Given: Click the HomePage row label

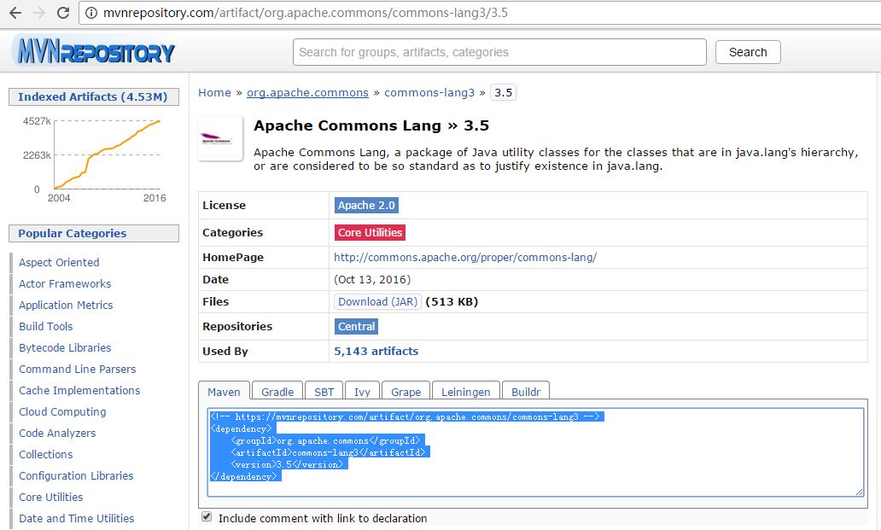Looking at the screenshot, I should pos(232,257).
